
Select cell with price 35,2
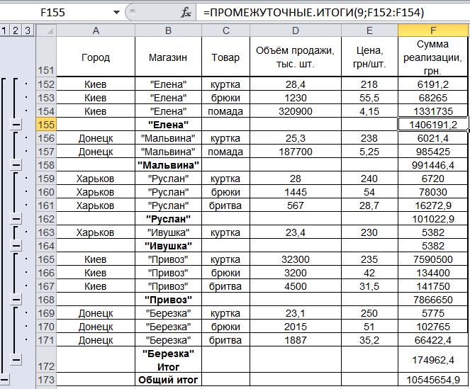tap(369, 340)
